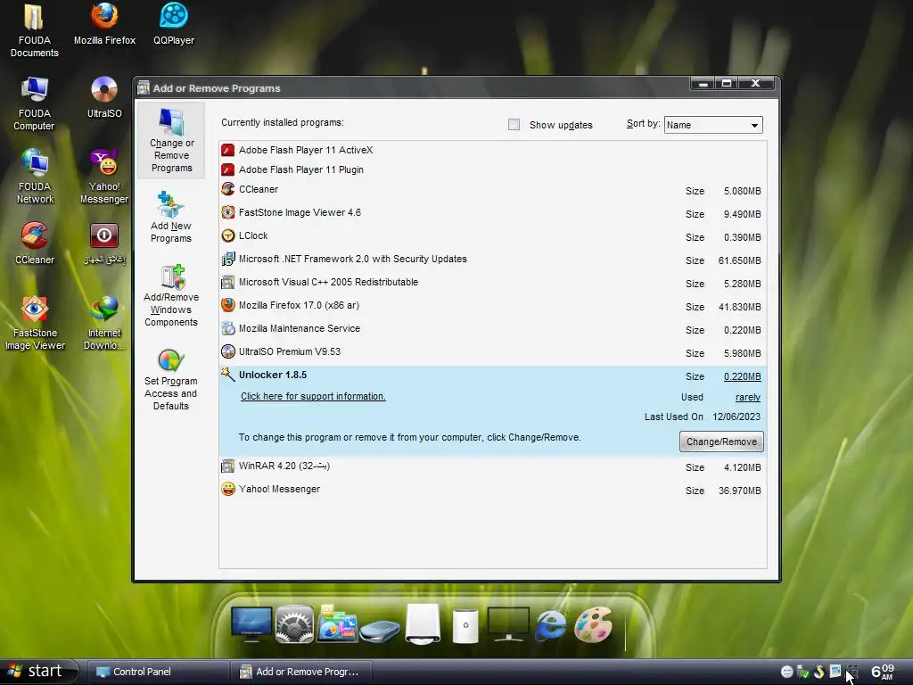Click the 'rarely' used frequency link
The image size is (913, 685).
(748, 397)
